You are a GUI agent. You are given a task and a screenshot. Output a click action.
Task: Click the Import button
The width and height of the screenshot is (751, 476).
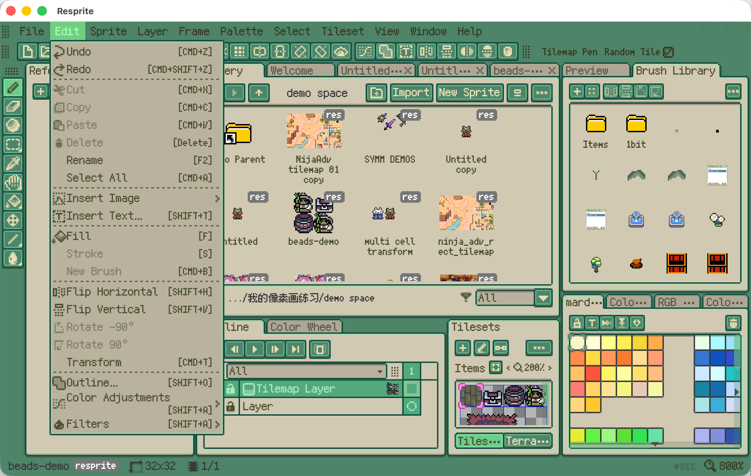[x=411, y=93]
